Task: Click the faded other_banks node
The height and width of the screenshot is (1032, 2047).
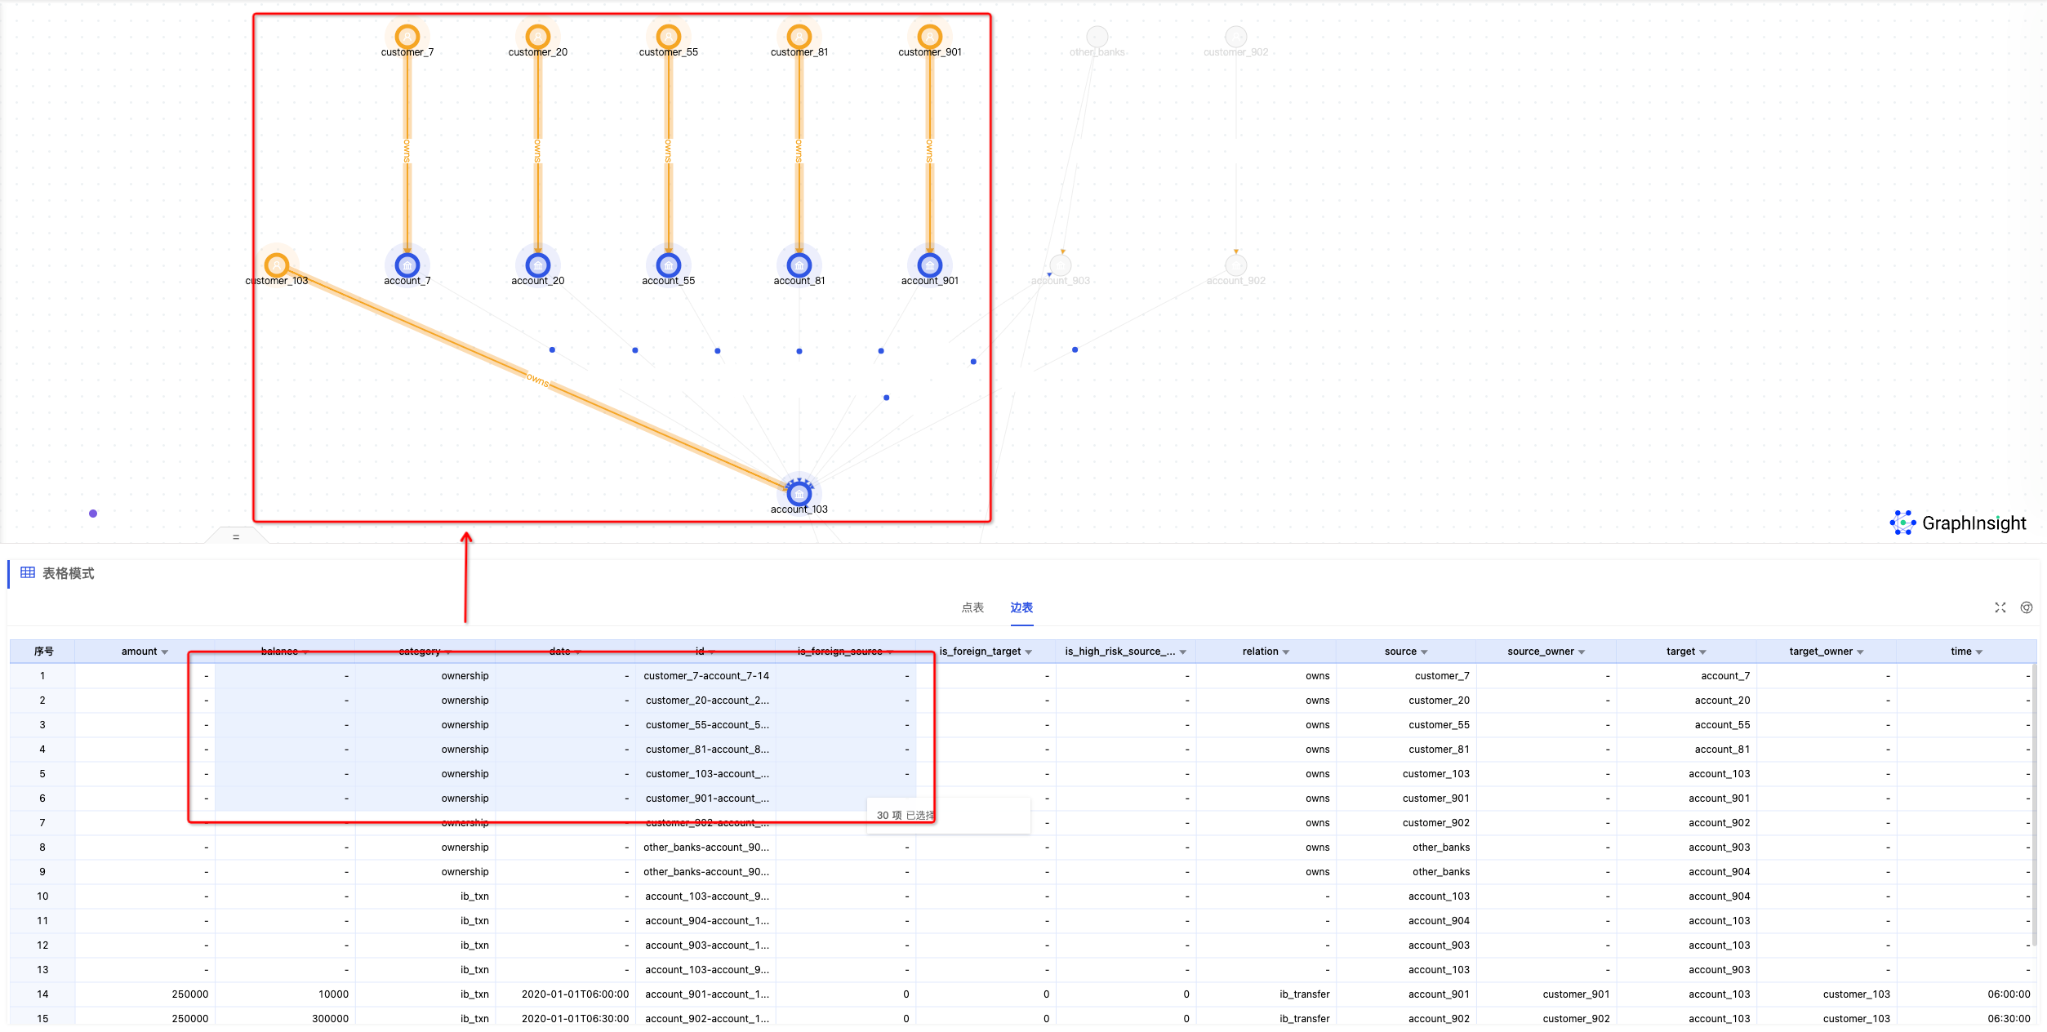Action: 1097,37
